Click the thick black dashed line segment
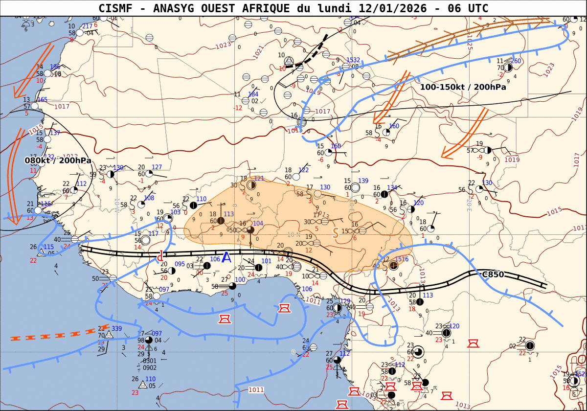The height and width of the screenshot is (411, 587). click(x=316, y=49)
